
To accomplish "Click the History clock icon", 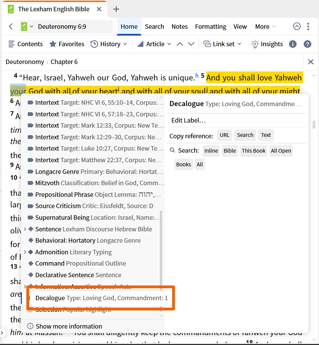I will pyautogui.click(x=94, y=44).
